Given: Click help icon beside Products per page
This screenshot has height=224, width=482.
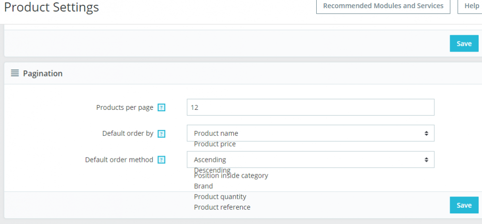Looking at the screenshot, I should tap(161, 107).
